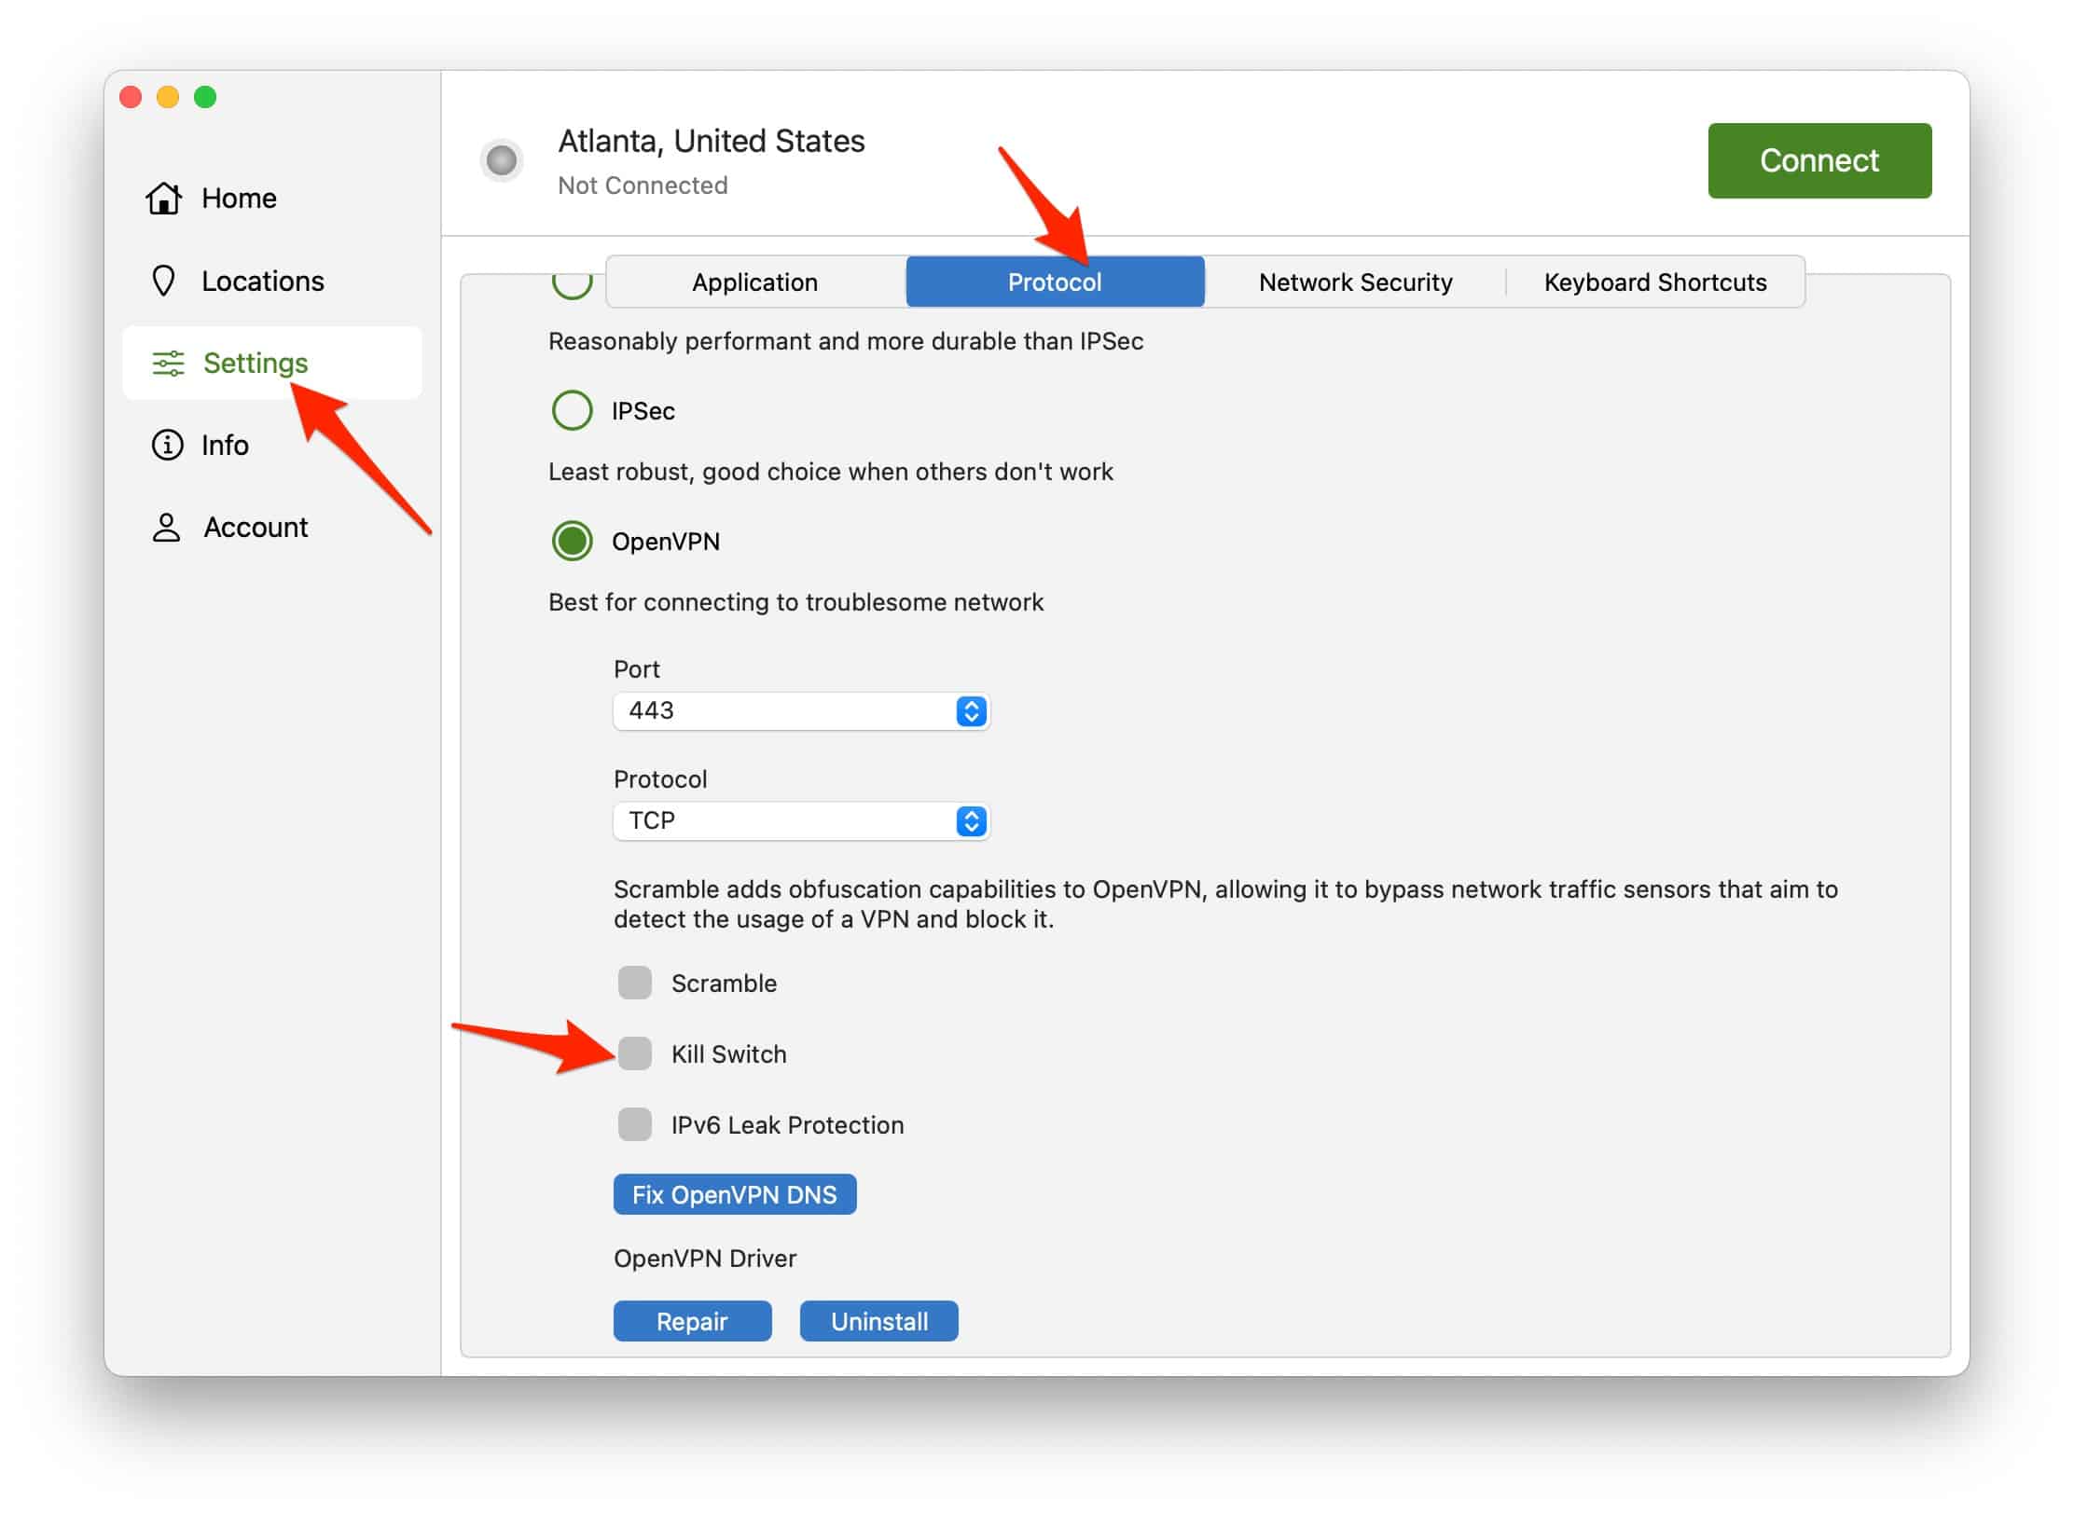This screenshot has height=1514, width=2074.
Task: Click the Home house icon
Action: [x=163, y=198]
